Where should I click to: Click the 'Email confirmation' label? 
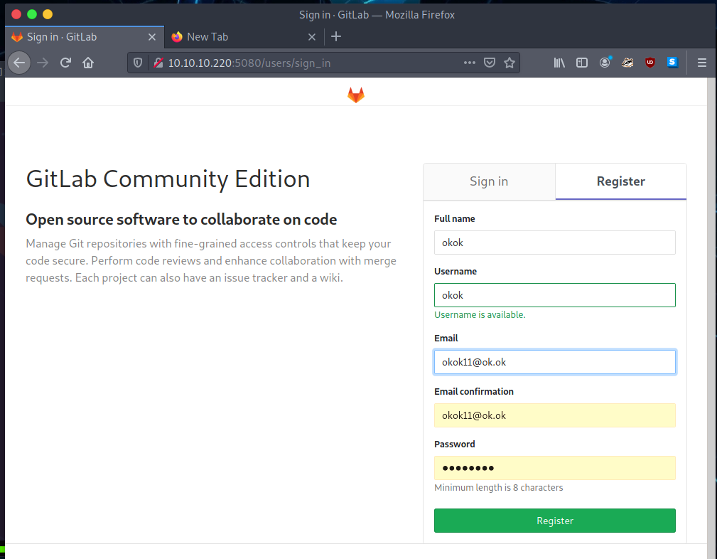[x=474, y=391]
